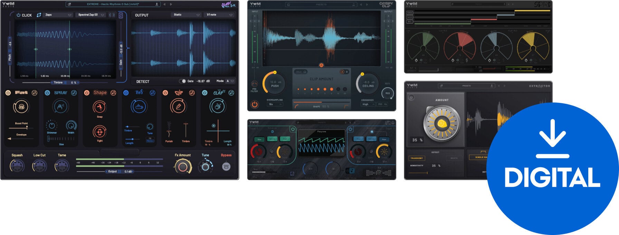Disable the SPRAY module power
619x235 pixels.
pyautogui.click(x=47, y=93)
